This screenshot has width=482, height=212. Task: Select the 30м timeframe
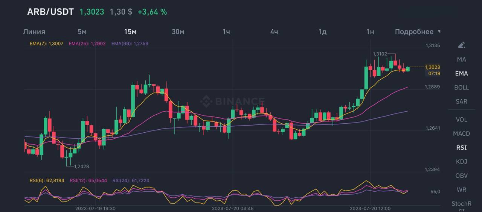178,32
